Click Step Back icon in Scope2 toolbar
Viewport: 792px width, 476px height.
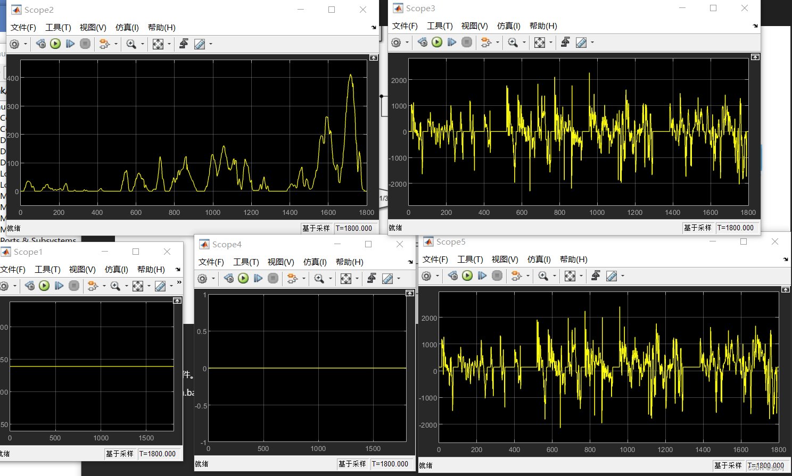[x=41, y=44]
